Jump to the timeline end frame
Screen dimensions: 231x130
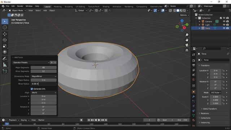tap(106, 120)
